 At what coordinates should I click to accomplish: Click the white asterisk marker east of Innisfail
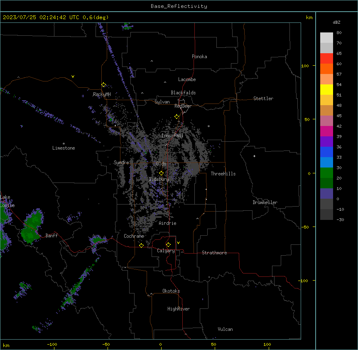click(x=208, y=126)
